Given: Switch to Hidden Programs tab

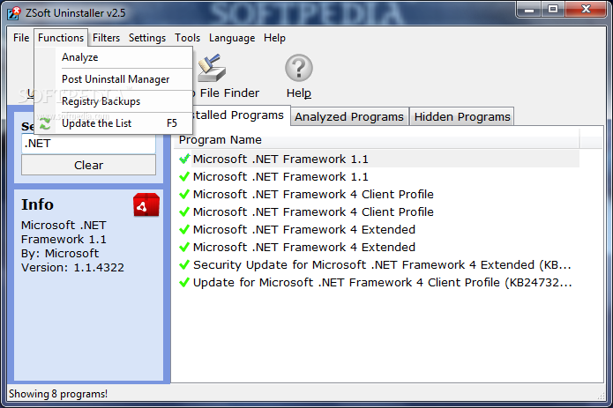Looking at the screenshot, I should pyautogui.click(x=462, y=116).
